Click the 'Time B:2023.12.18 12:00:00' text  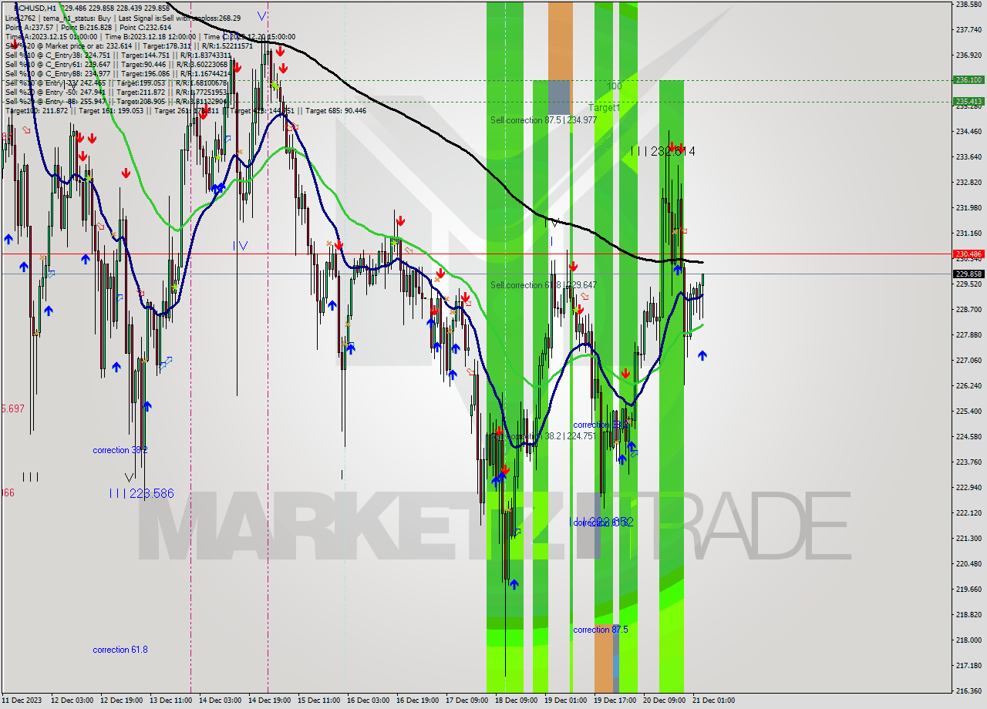click(150, 36)
